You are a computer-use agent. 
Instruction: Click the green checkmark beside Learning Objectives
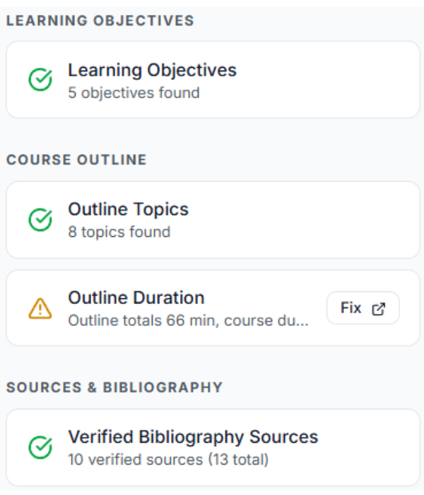click(40, 80)
